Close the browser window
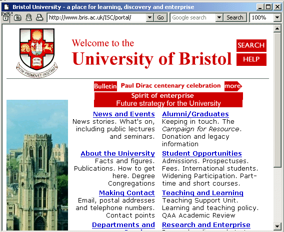The height and width of the screenshot is (232, 284). click(277, 7)
